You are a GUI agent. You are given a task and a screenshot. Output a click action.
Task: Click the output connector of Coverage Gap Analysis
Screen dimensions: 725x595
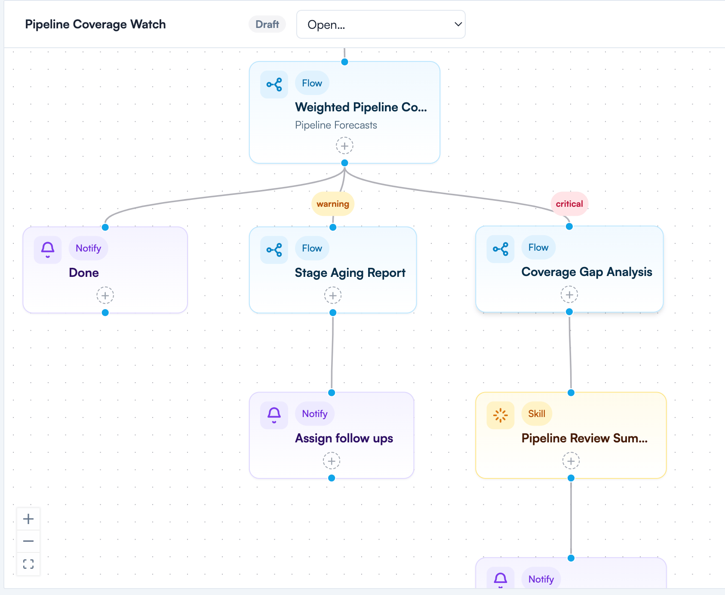tap(569, 312)
